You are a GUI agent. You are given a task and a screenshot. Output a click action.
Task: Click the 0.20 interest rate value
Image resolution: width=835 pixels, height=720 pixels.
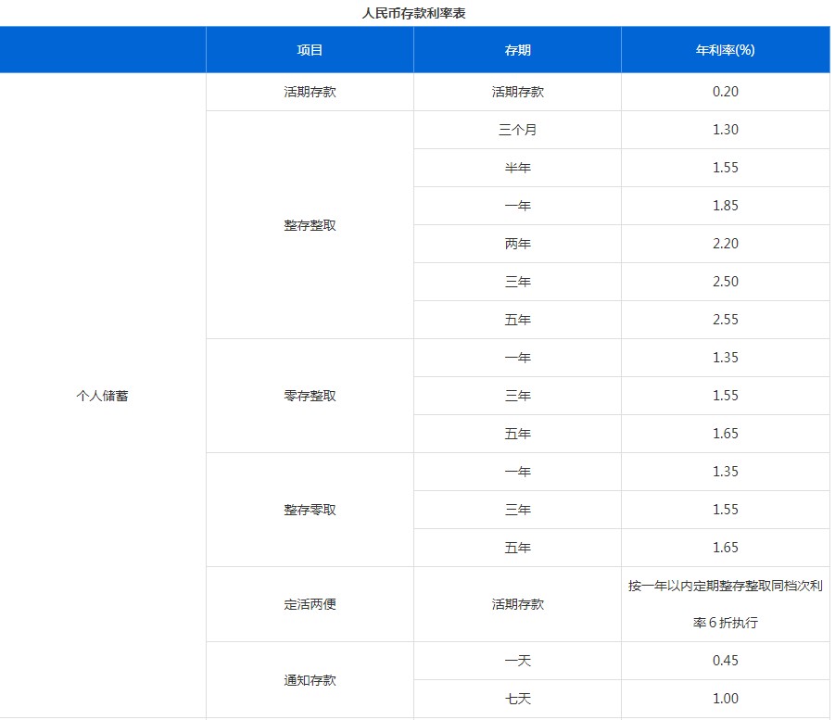tap(726, 92)
